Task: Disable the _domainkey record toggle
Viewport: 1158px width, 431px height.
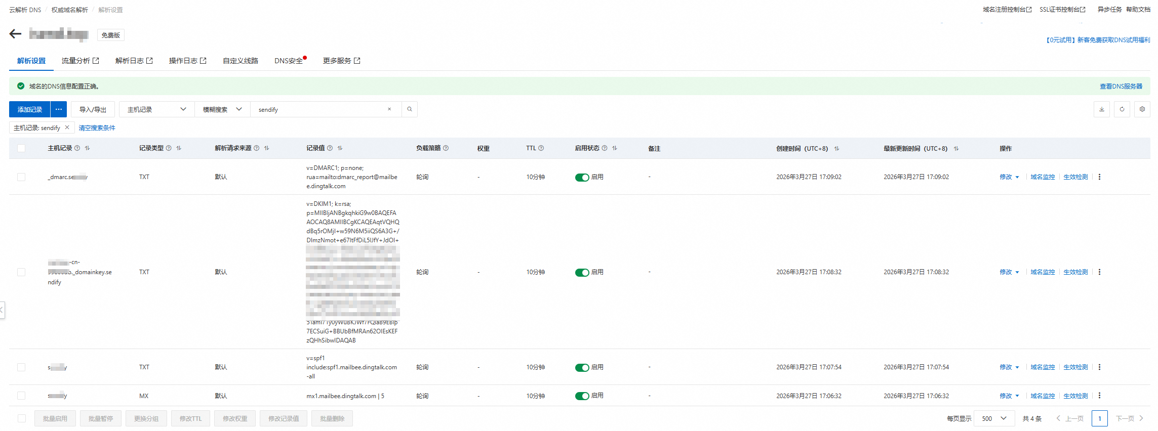Action: (582, 273)
